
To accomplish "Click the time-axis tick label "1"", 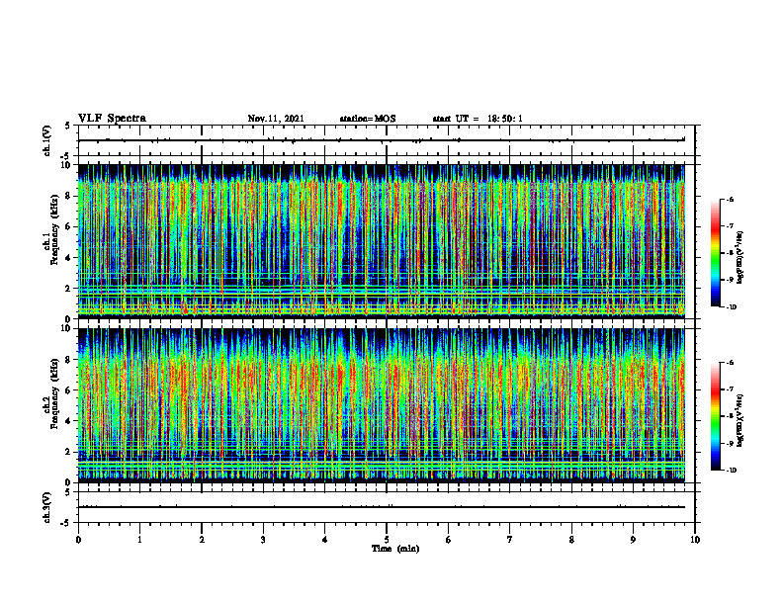I will pyautogui.click(x=139, y=540).
